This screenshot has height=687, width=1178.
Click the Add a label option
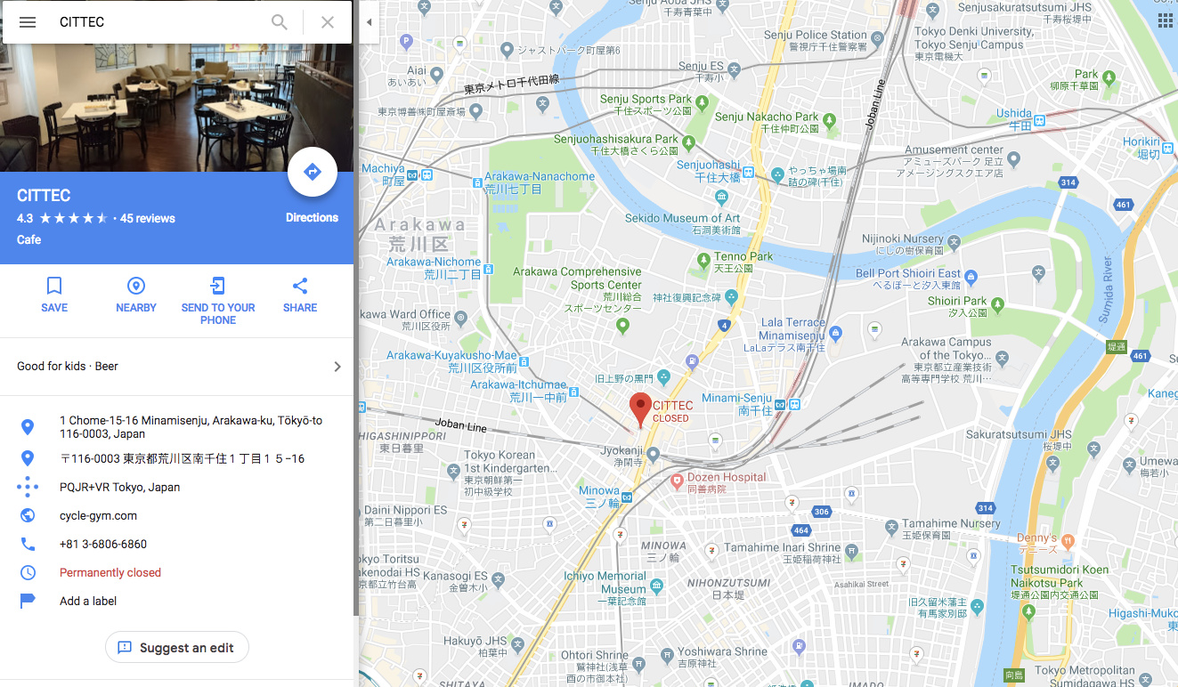click(x=88, y=601)
